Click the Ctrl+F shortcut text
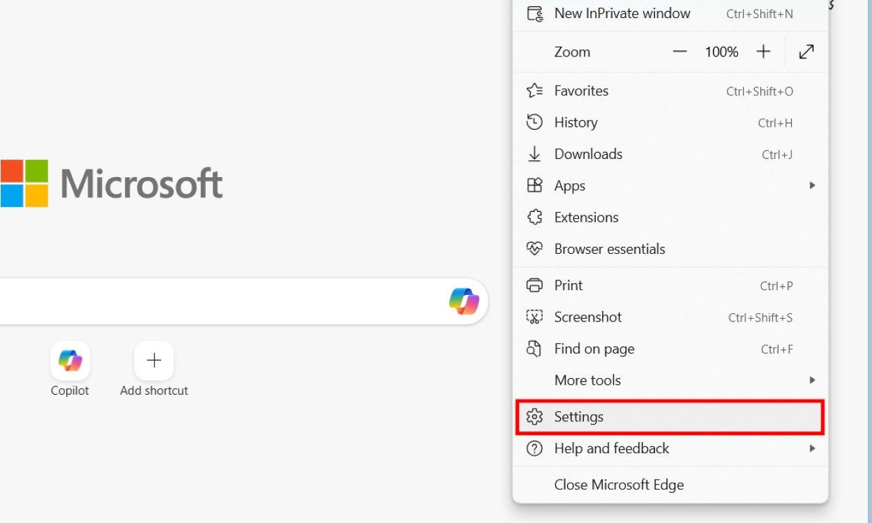Screen dimensions: 872x523 [777, 349]
